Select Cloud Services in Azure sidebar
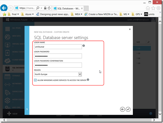Viewport: 163px width, 123px height. [x=14, y=61]
